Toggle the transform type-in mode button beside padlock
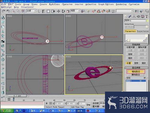Screen dimensions: 150x113 (51, 103)
